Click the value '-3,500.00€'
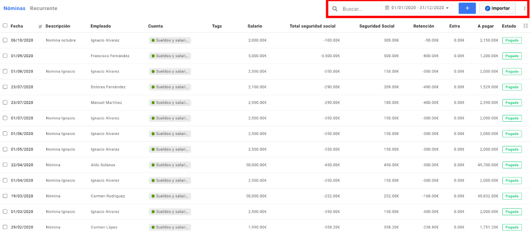Image resolution: width=531 pixels, height=234 pixels. click(330, 56)
